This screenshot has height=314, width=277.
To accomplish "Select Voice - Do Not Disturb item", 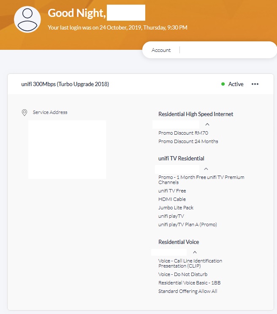I will pos(183,274).
